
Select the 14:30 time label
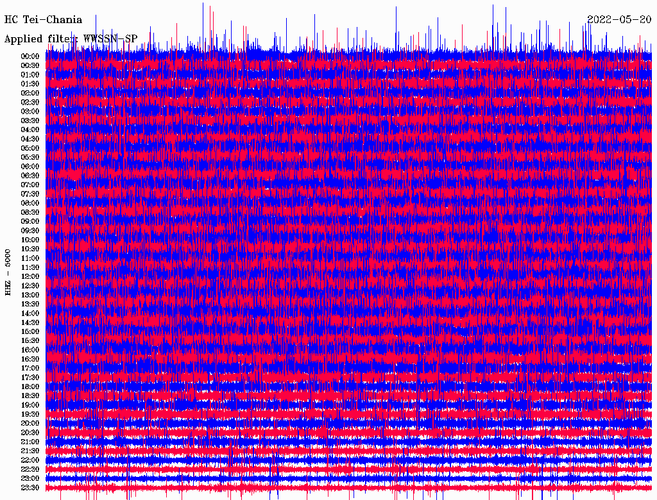click(x=30, y=323)
